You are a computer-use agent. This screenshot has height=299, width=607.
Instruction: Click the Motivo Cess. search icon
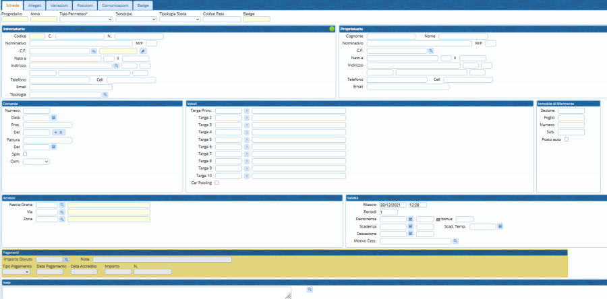(x=455, y=241)
